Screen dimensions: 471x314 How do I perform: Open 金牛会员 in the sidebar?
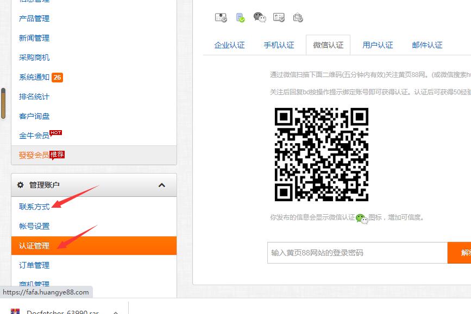point(34,136)
